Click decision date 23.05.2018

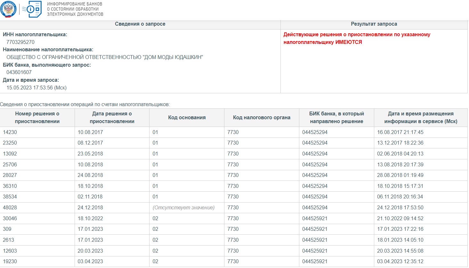(x=90, y=154)
